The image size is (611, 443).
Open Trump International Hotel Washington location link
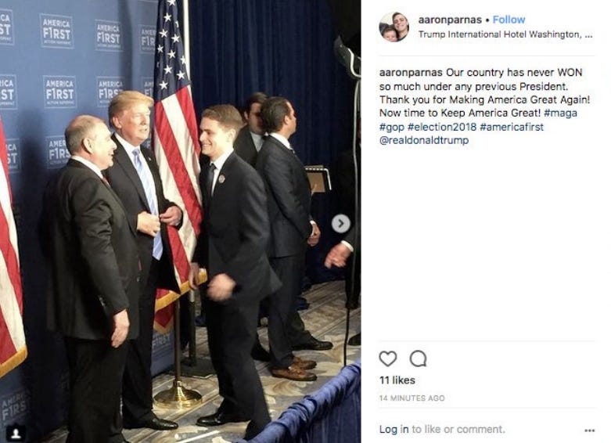point(505,34)
